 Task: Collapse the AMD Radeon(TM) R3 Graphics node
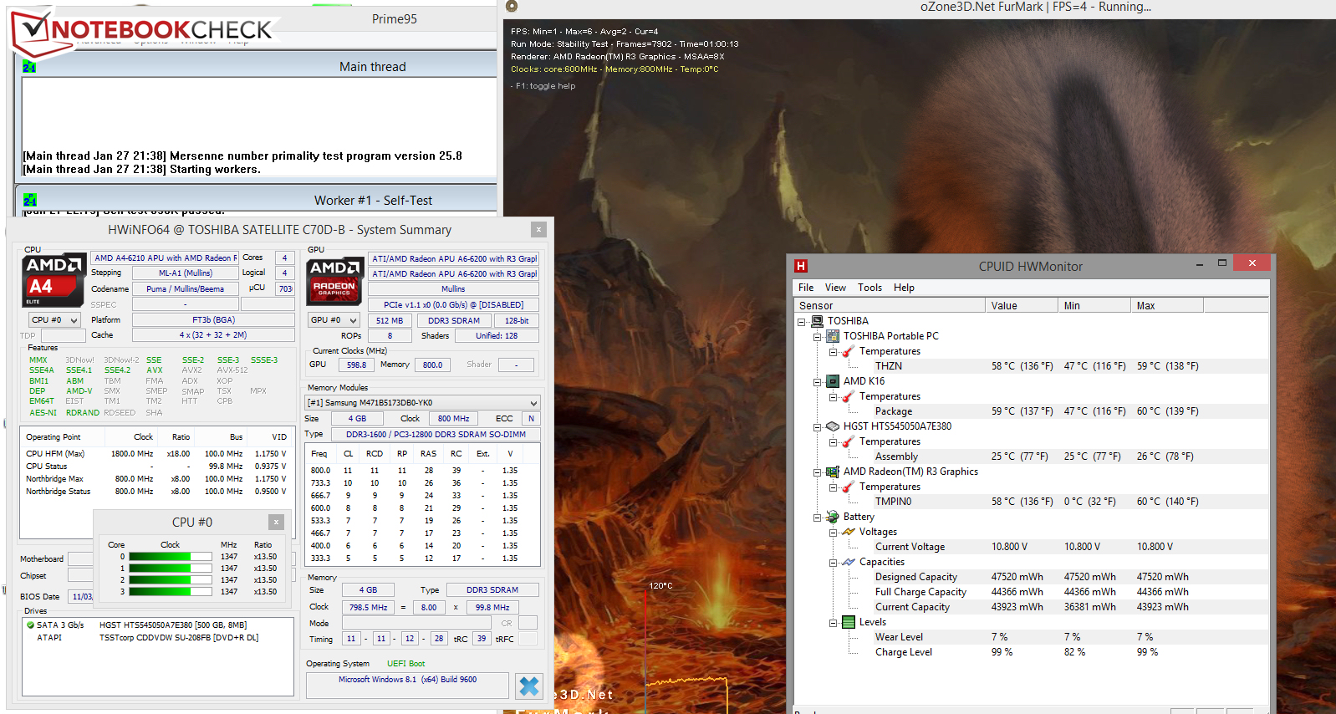tap(817, 472)
